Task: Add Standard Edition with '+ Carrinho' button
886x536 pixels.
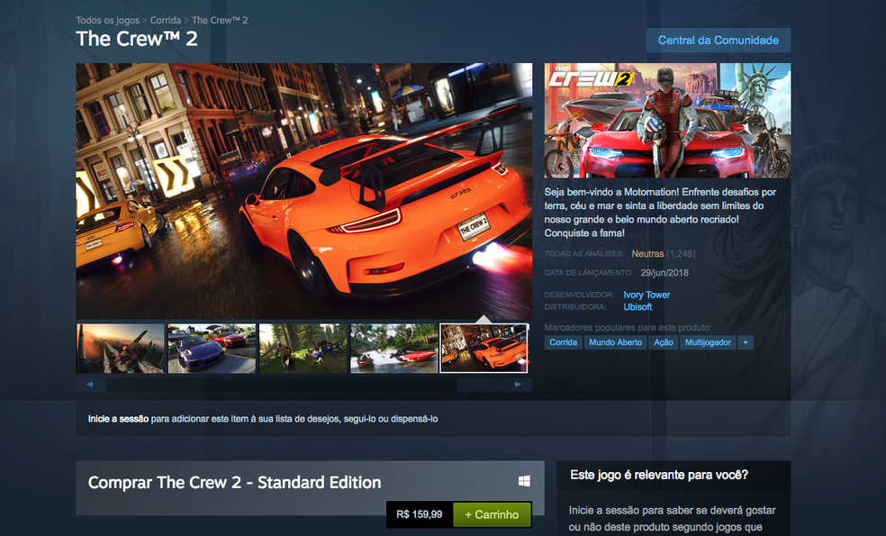Action: (x=492, y=514)
